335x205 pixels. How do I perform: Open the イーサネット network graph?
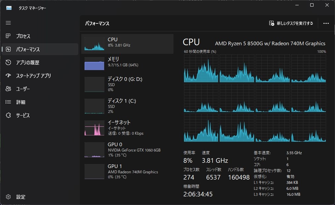pos(128,128)
